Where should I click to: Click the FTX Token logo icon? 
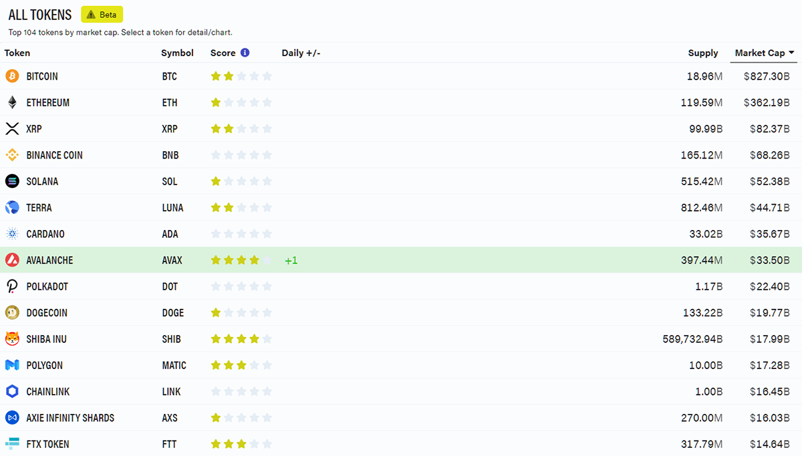pyautogui.click(x=12, y=444)
